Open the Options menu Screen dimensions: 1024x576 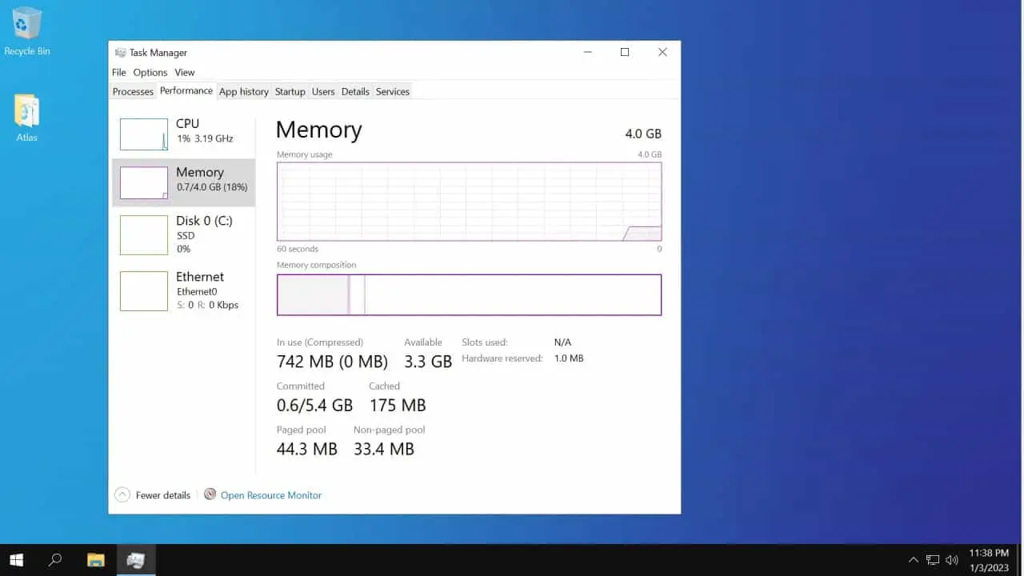pyautogui.click(x=150, y=72)
